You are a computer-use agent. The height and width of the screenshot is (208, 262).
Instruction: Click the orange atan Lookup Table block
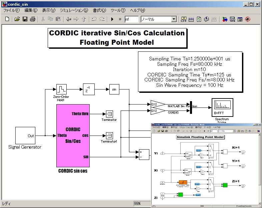click(x=183, y=182)
